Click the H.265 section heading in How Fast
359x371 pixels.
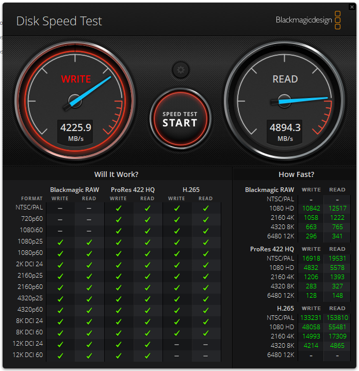[x=285, y=308]
